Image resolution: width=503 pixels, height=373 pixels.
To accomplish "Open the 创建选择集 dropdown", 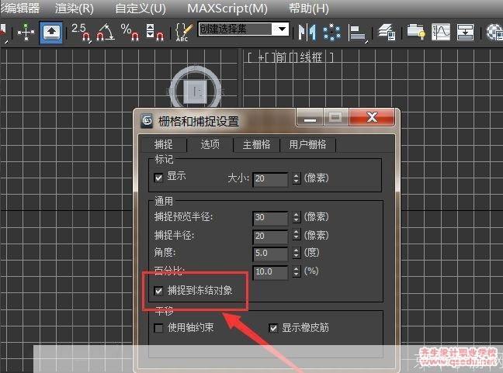I will (x=282, y=29).
